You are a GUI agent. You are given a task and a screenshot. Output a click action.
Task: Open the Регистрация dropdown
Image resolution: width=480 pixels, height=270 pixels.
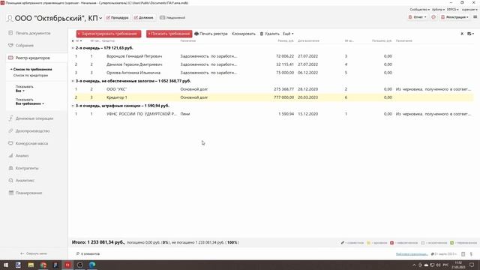[x=454, y=17]
